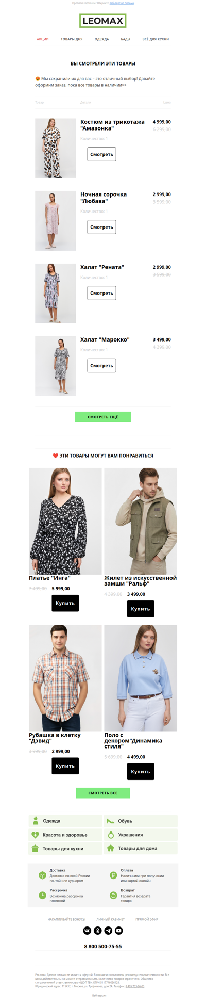The height and width of the screenshot is (1008, 206).
Task: Open the Odnoklassniki social icon
Action: pos(98,931)
